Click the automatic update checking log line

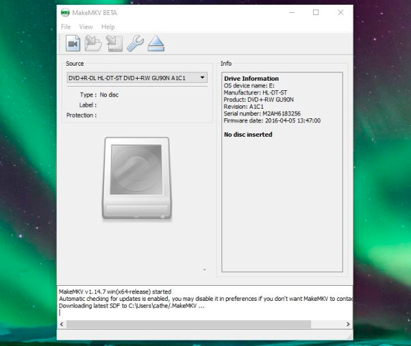[x=206, y=299]
